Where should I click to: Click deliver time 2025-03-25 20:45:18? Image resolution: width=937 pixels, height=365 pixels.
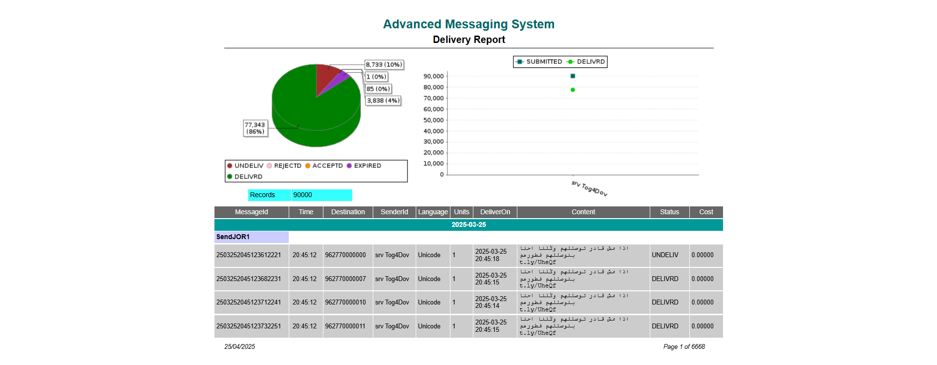491,255
